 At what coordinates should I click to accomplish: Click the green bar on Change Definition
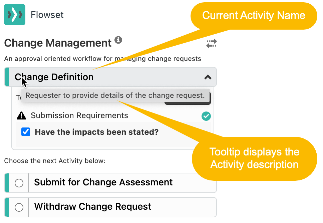point(7,77)
